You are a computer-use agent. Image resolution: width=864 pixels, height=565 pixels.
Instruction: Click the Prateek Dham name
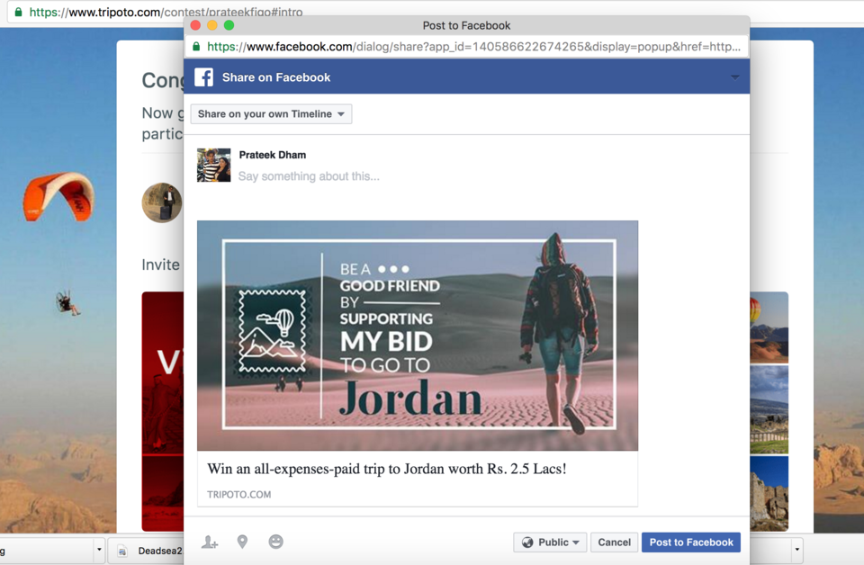272,155
